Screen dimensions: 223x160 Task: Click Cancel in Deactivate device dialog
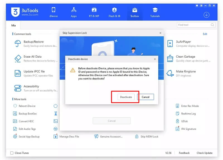tap(146, 97)
